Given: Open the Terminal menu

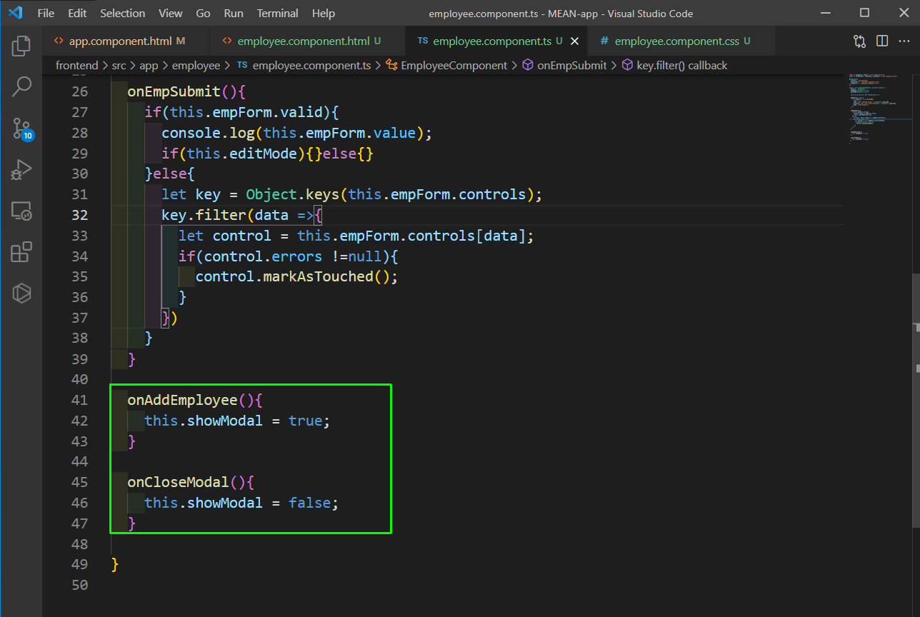Looking at the screenshot, I should coord(278,14).
